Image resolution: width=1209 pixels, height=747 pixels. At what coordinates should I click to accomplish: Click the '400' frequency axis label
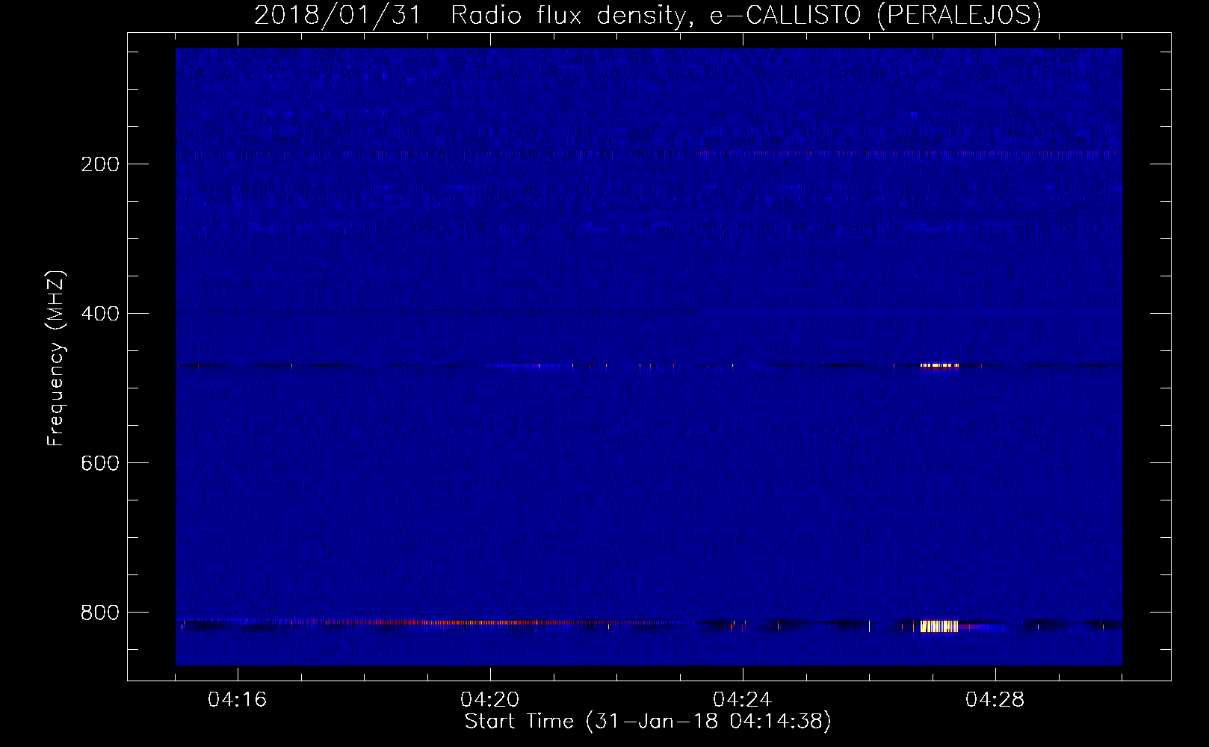tap(100, 314)
